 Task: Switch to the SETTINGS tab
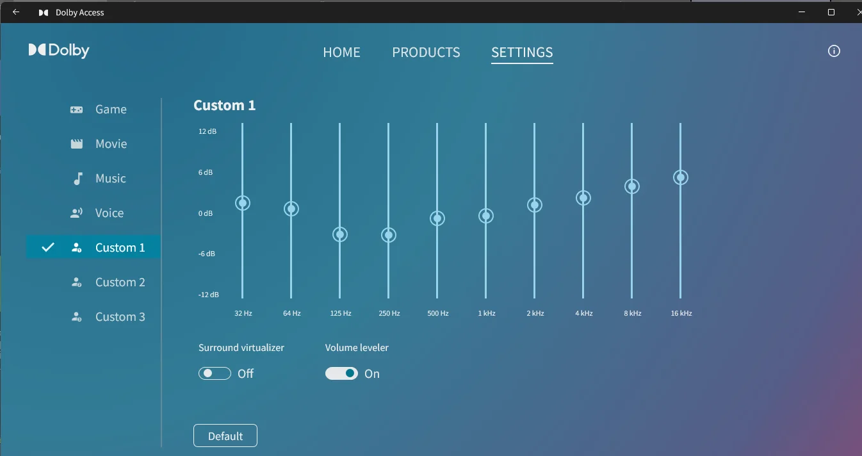click(522, 53)
